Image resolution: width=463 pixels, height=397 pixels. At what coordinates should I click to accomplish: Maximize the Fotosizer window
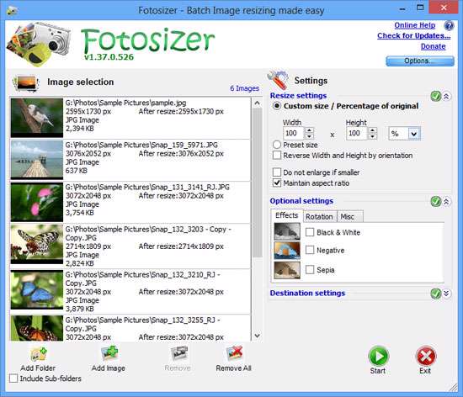(420, 8)
